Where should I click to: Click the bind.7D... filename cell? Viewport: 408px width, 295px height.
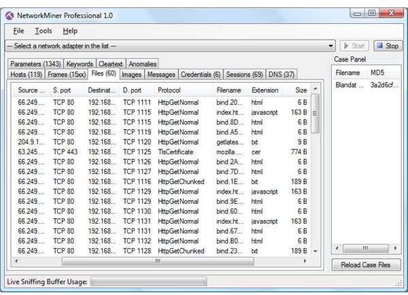coord(230,172)
